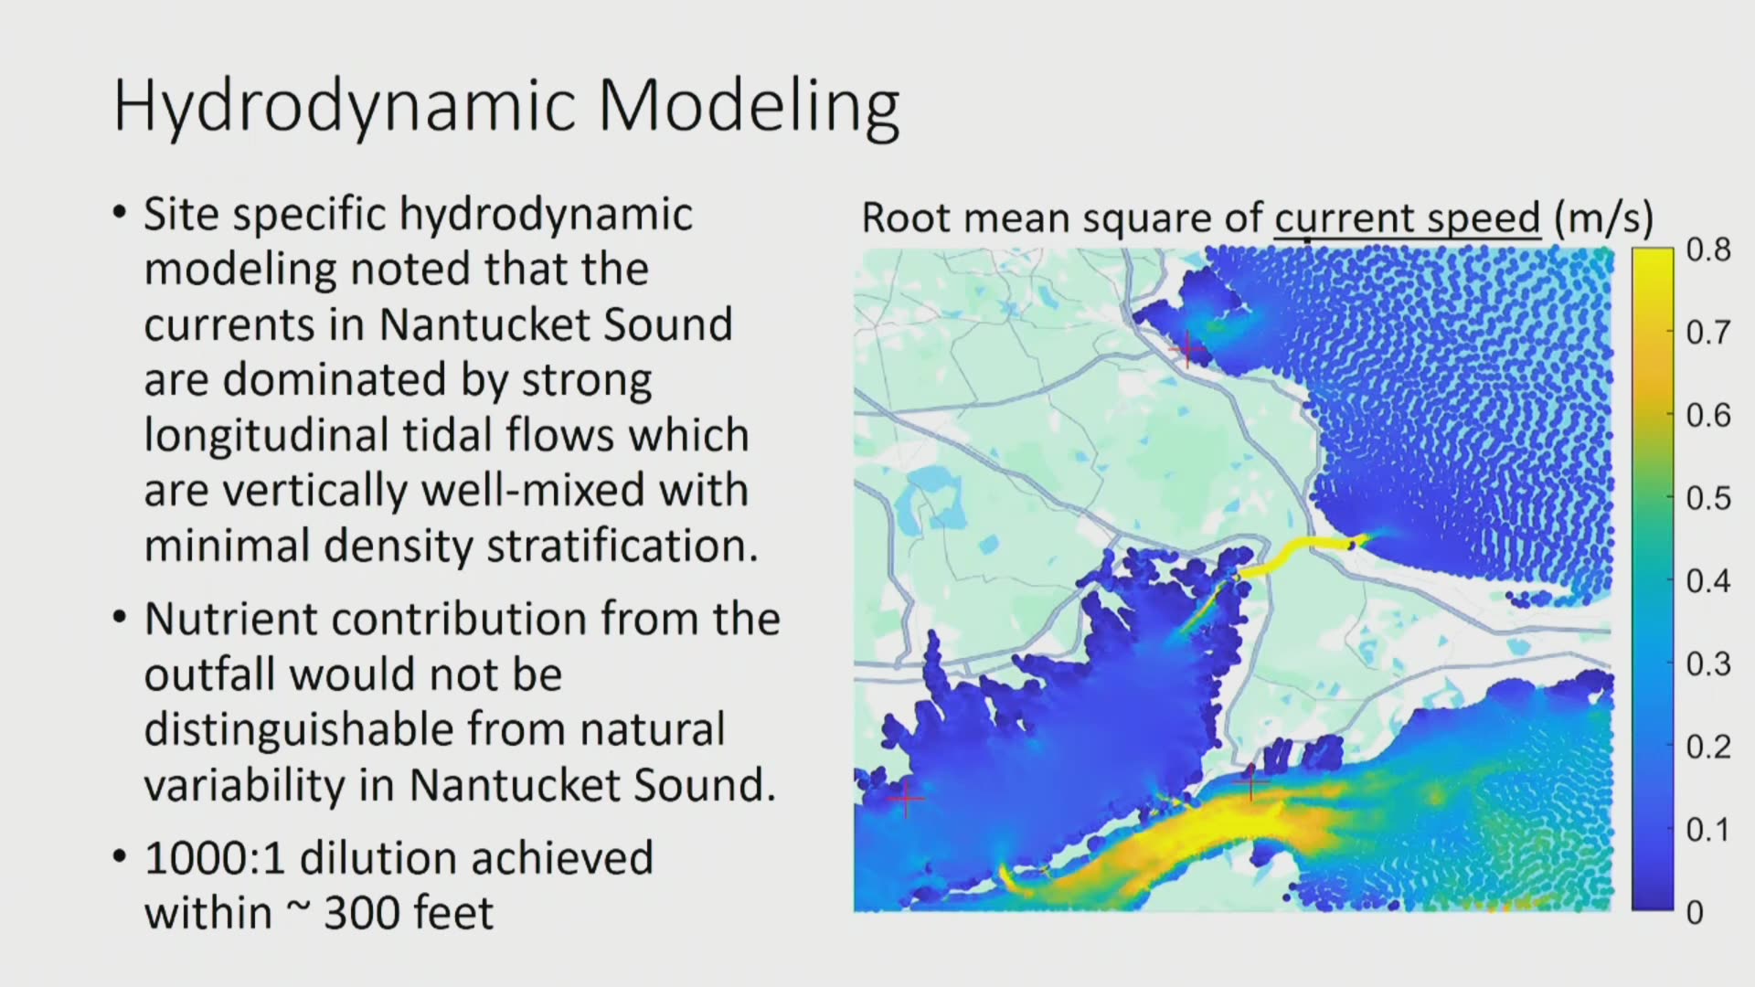1755x987 pixels.
Task: Click the 0 label at the color scale bottom
Action: (x=1696, y=912)
